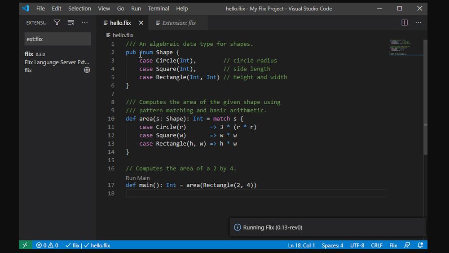Click 'match' keyword on line 10
The image size is (449, 253).
pyautogui.click(x=221, y=119)
